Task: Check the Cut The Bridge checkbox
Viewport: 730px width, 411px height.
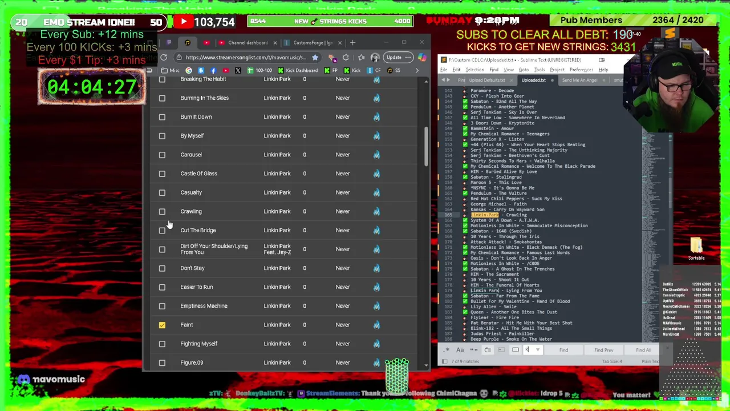Action: (x=162, y=231)
